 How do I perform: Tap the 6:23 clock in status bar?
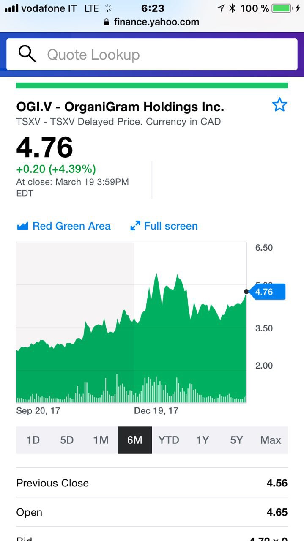point(153,8)
